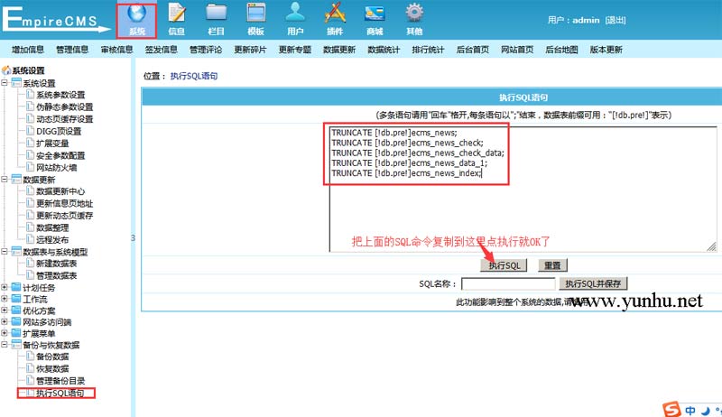
Task: Expand the 优化方案 tree node
Action: 5,310
